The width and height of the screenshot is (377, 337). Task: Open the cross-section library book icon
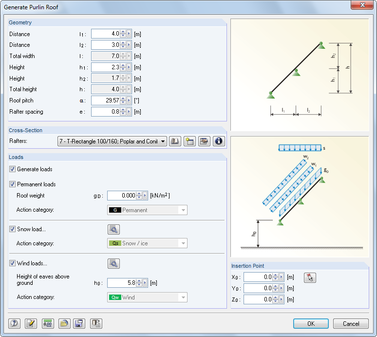[x=175, y=141]
